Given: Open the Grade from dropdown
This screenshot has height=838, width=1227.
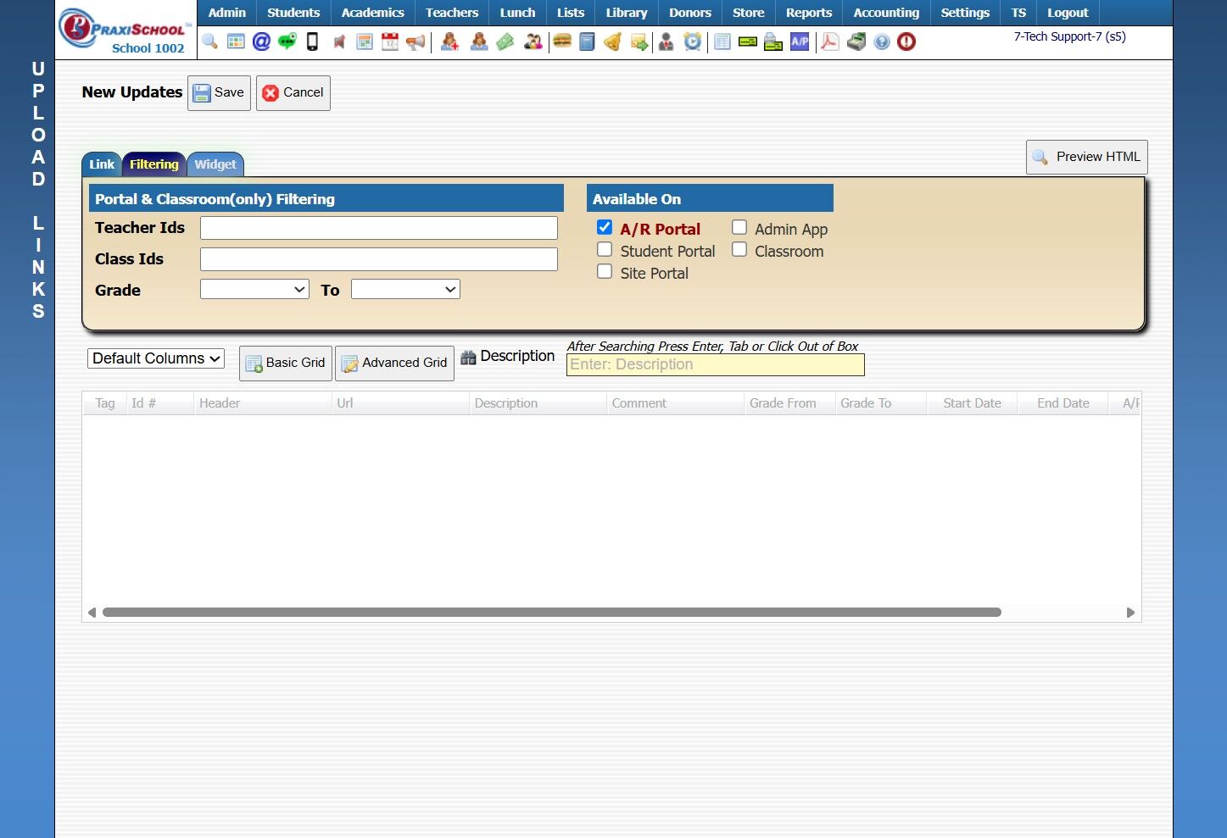Looking at the screenshot, I should pyautogui.click(x=254, y=289).
